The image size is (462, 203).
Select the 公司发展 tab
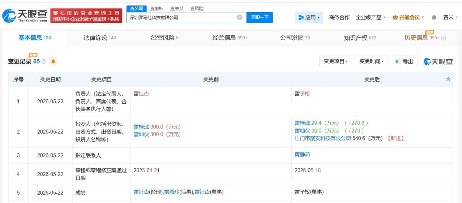[295, 38]
